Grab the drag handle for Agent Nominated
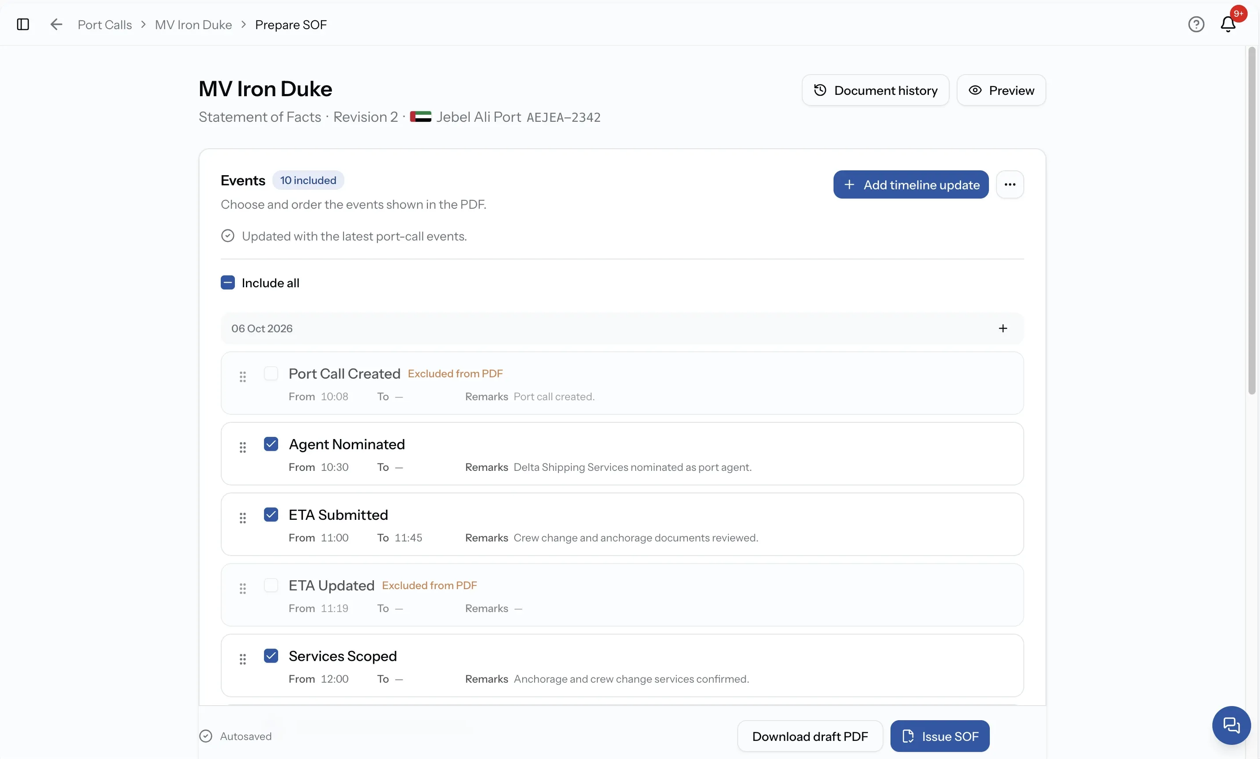The image size is (1260, 759). 243,448
